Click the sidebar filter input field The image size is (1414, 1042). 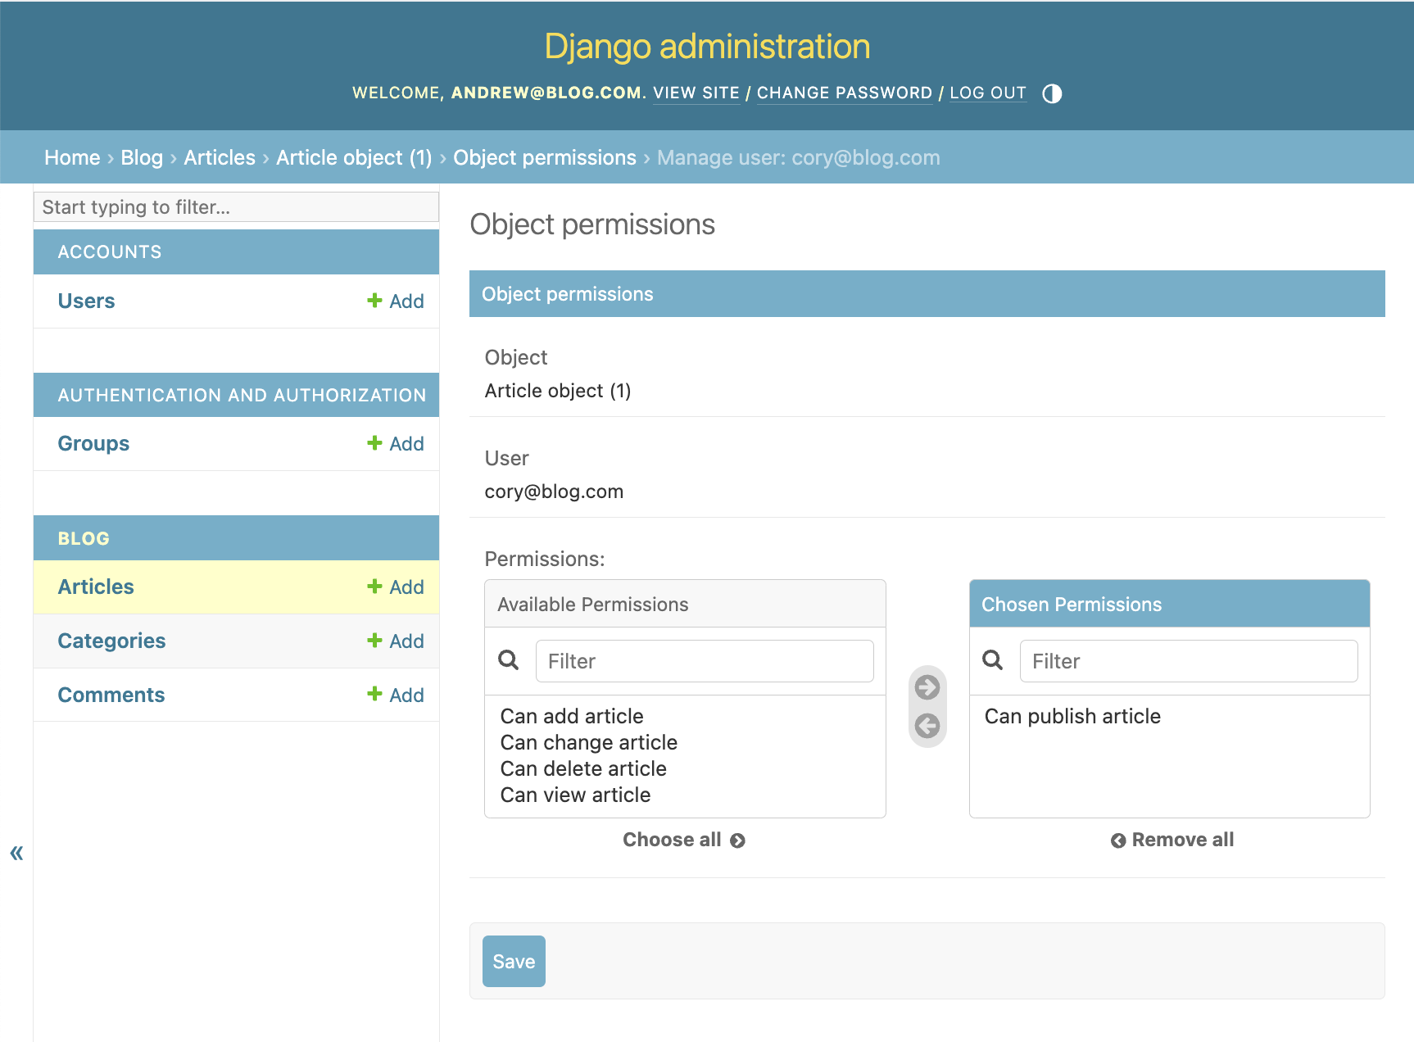(x=236, y=206)
